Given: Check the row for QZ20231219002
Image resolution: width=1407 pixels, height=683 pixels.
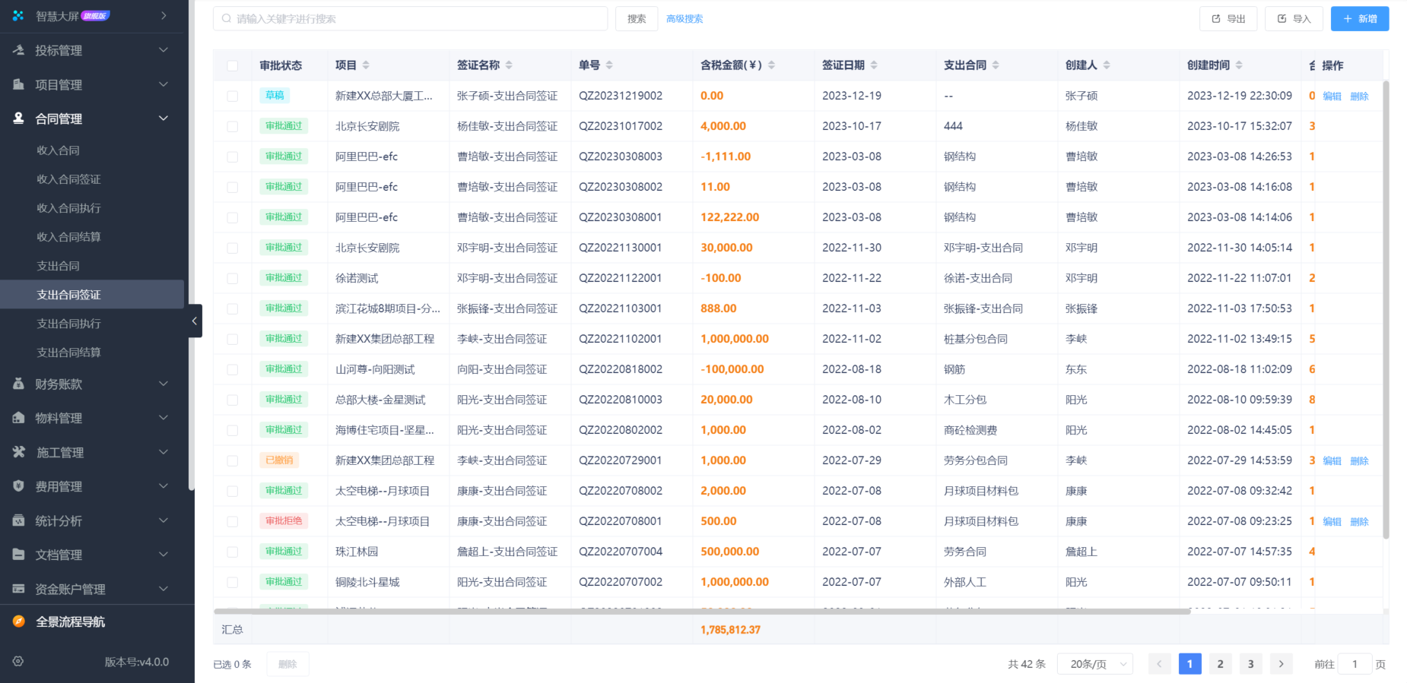Looking at the screenshot, I should point(233,96).
